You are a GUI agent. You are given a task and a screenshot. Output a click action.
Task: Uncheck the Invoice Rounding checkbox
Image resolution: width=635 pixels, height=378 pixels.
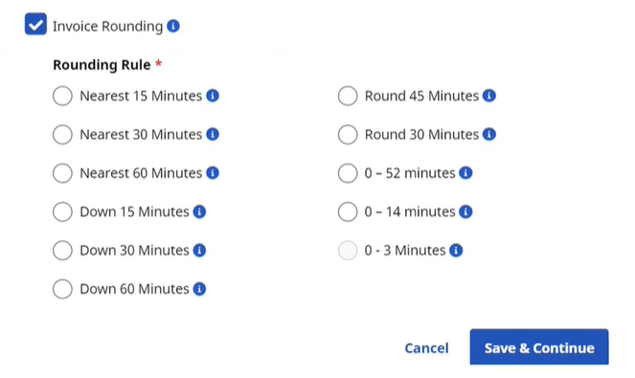[x=35, y=24]
